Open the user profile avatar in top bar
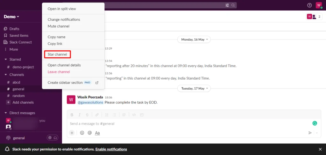Viewport: 326px width, 155px height. pos(319,5)
